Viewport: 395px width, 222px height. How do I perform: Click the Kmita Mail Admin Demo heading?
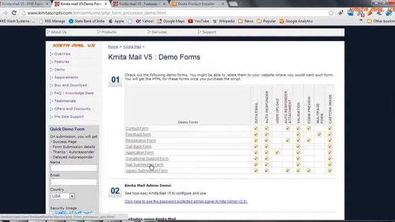click(x=148, y=186)
